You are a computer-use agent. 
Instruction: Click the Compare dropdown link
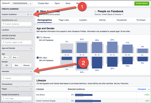[x=143, y=89]
